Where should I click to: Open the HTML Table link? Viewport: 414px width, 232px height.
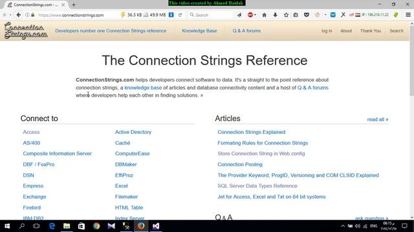click(x=129, y=208)
